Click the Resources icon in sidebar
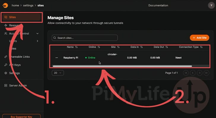Image resolution: width=216 pixels, height=118 pixels. tap(6, 25)
